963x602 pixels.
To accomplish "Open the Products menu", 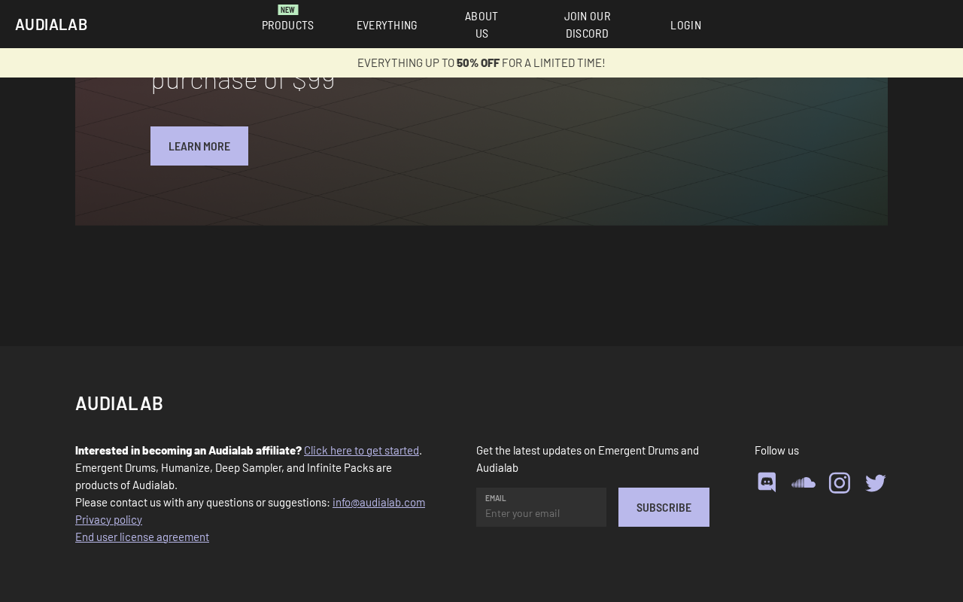I will click(287, 25).
